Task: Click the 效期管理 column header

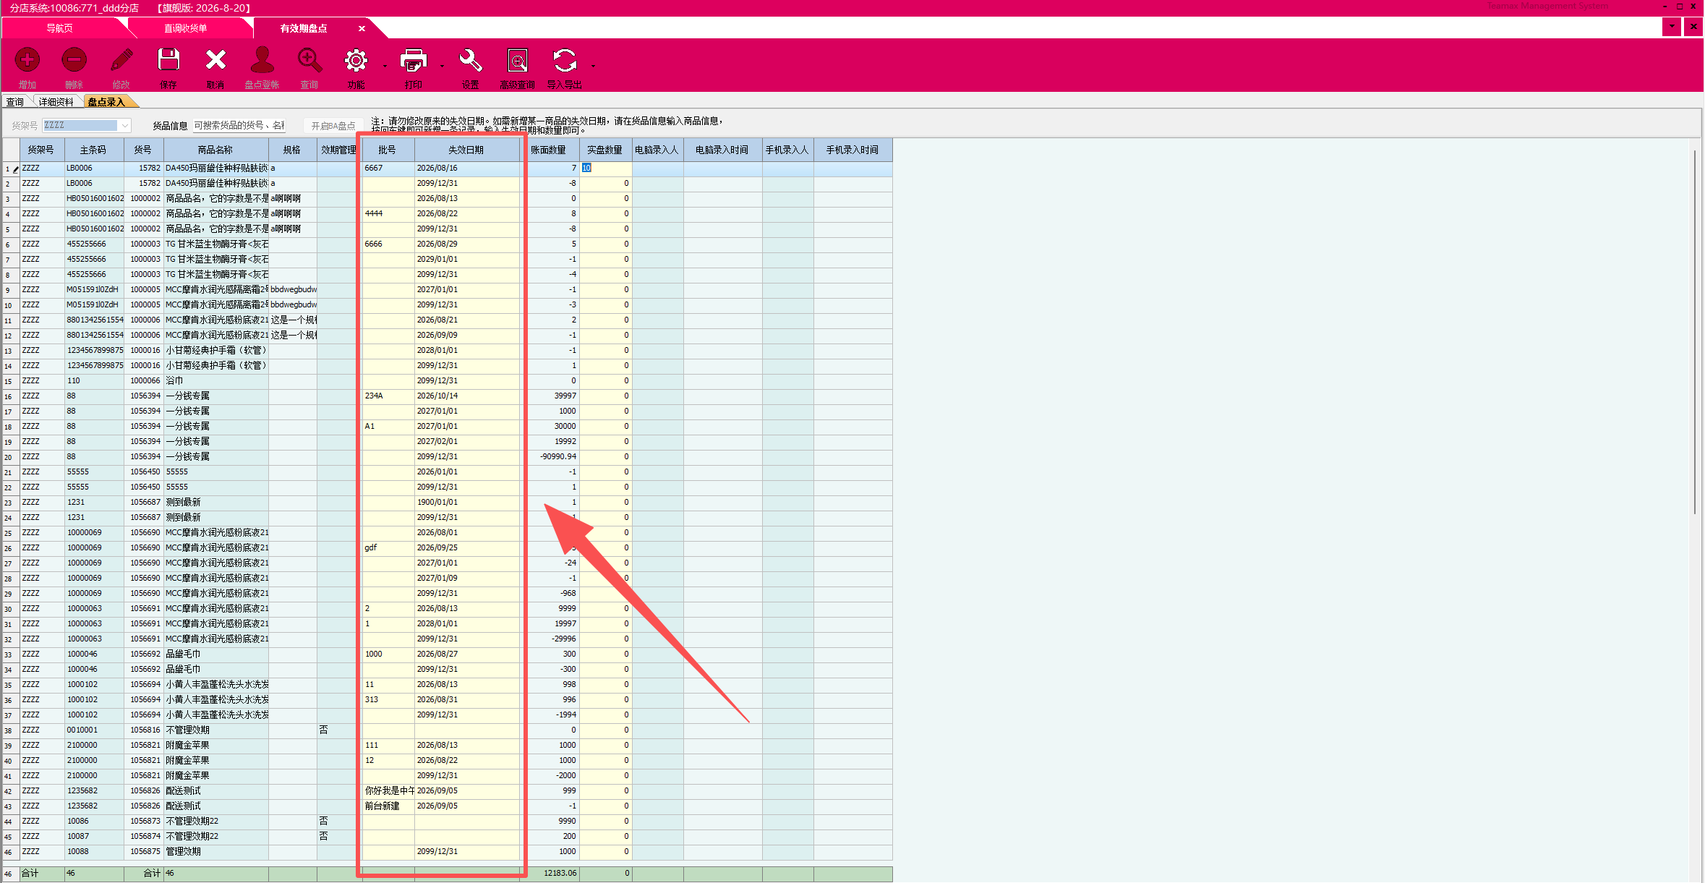Action: pyautogui.click(x=338, y=150)
